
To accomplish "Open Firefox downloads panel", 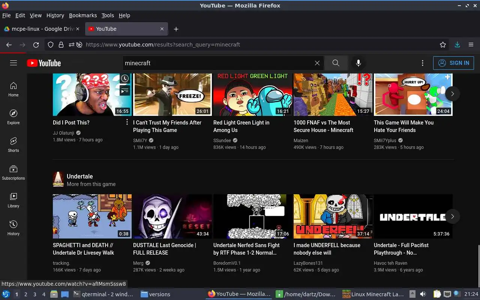I will point(457,45).
